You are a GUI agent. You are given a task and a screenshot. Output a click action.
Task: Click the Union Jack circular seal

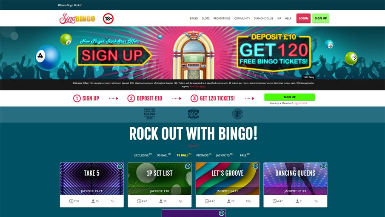coord(237,114)
